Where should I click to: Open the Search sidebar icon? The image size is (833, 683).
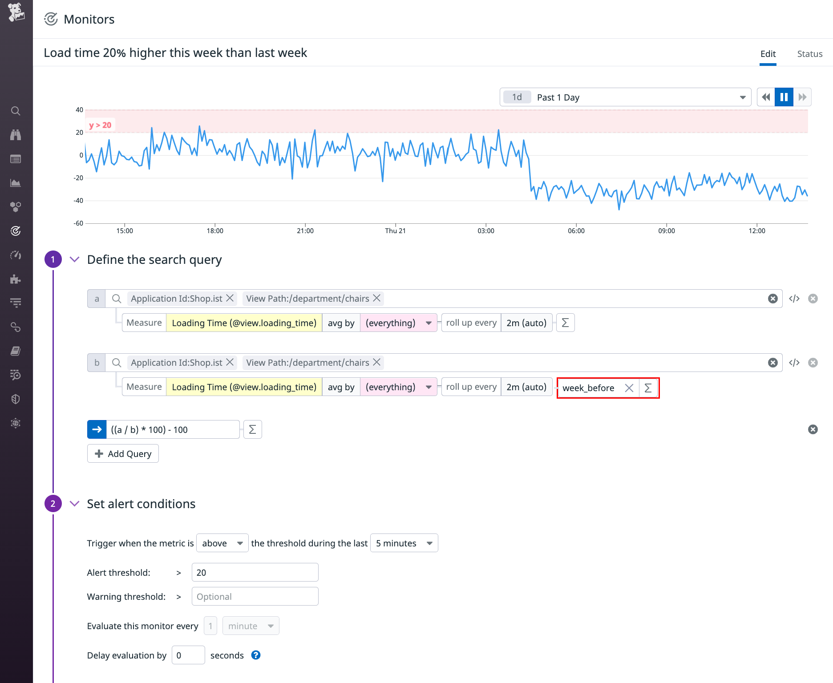(16, 111)
